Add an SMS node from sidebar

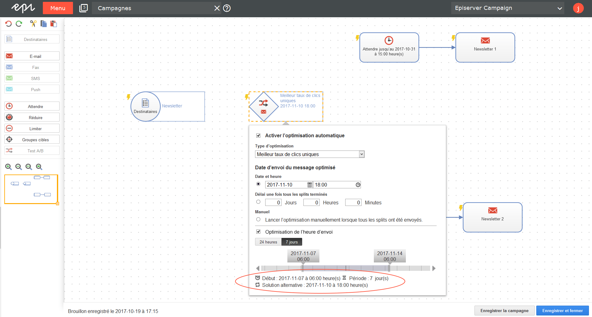click(x=32, y=78)
